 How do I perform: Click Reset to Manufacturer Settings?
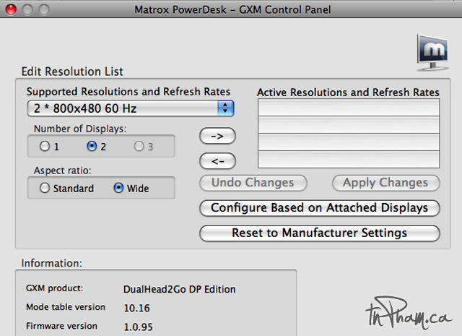[320, 233]
